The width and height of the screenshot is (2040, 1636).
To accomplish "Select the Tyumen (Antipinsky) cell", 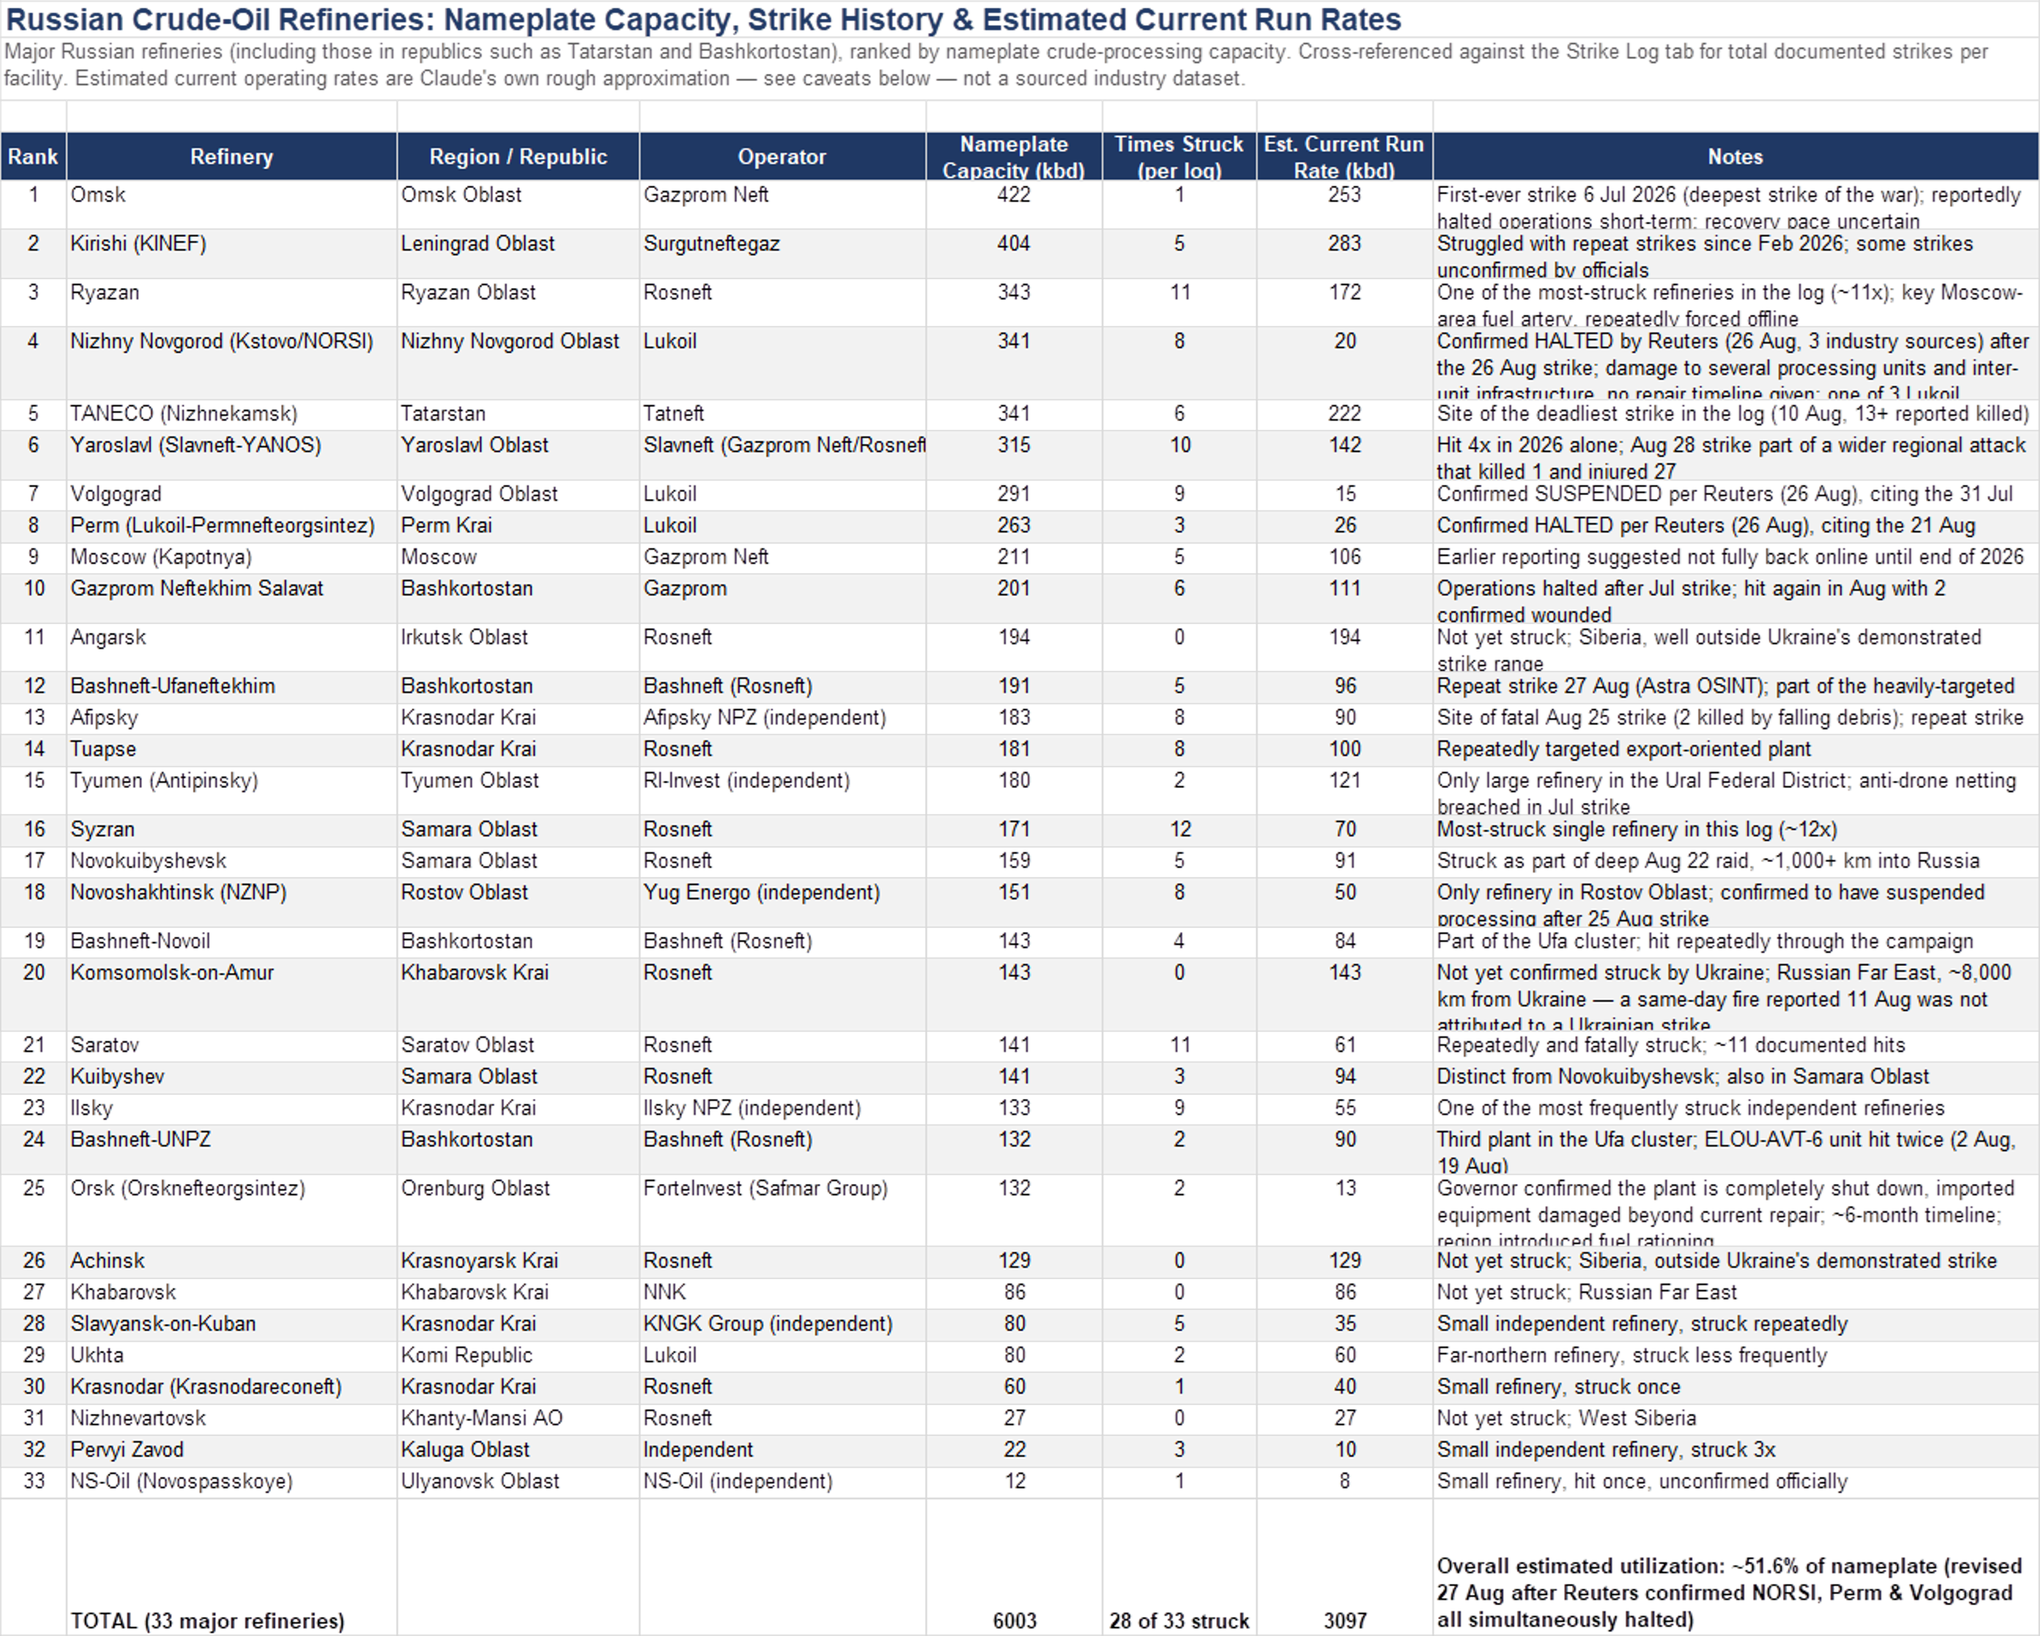I will click(x=232, y=791).
